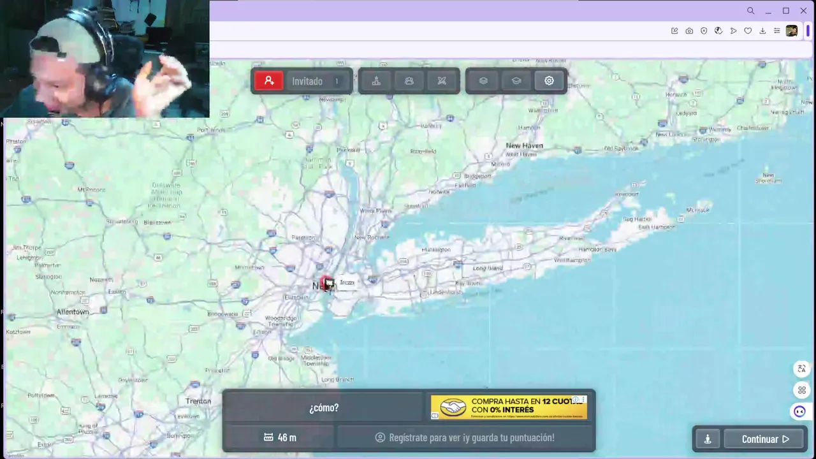816x459 pixels.
Task: Open game settings gear icon
Action: (x=549, y=81)
